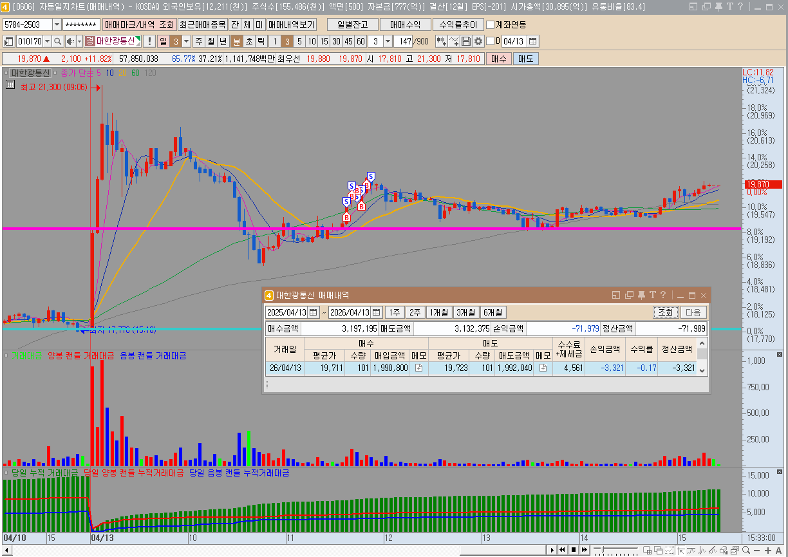788x557 pixels.
Task: Select the 30 minute interval button
Action: pos(336,41)
